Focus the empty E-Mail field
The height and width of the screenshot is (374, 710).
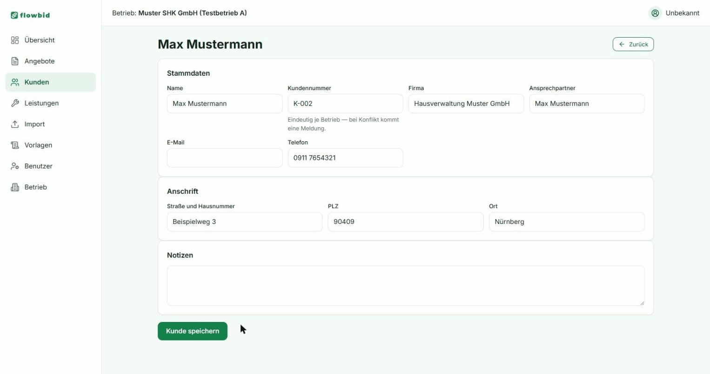click(x=225, y=158)
